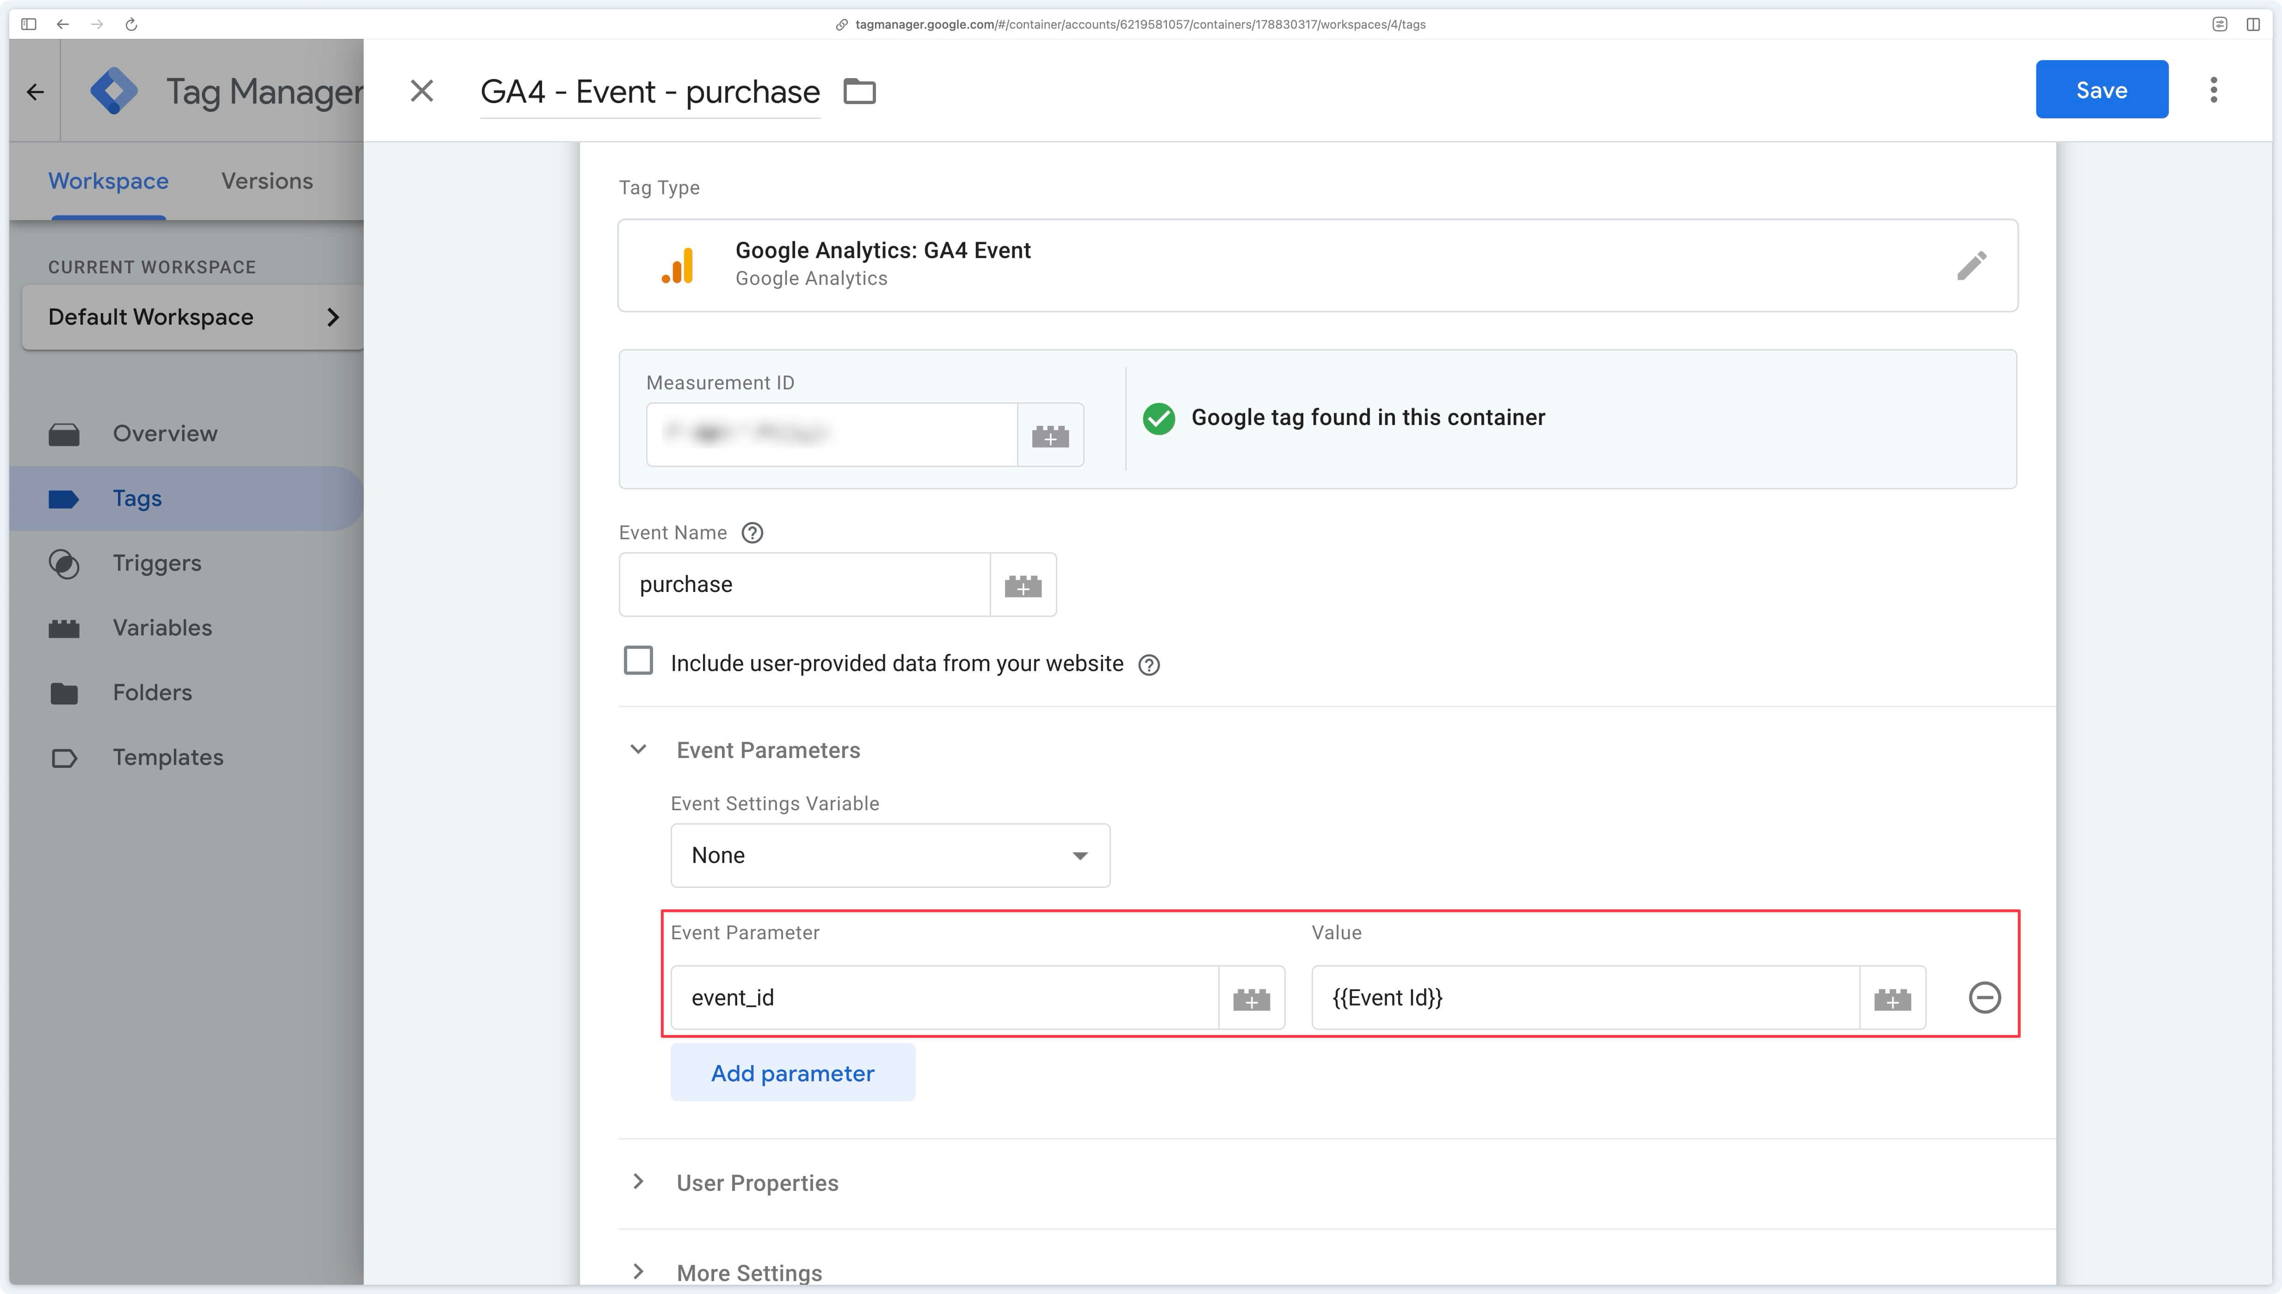Open the three-dot more actions menu

click(x=2214, y=90)
